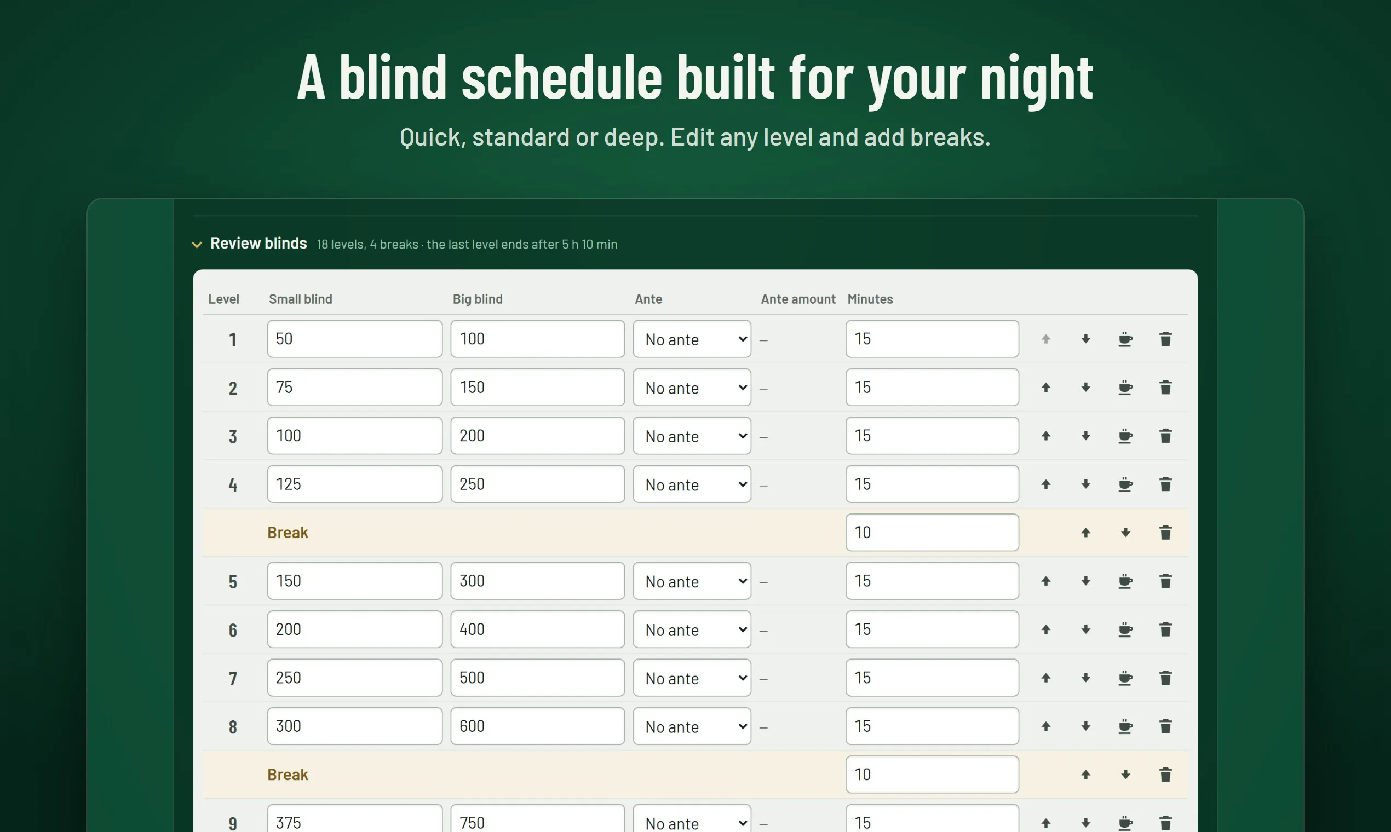Click the 'Small blind' column header
The image size is (1391, 832).
pos(300,299)
